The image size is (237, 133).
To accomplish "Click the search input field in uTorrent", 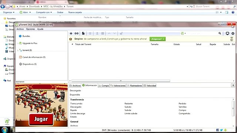I will (x=202, y=33).
